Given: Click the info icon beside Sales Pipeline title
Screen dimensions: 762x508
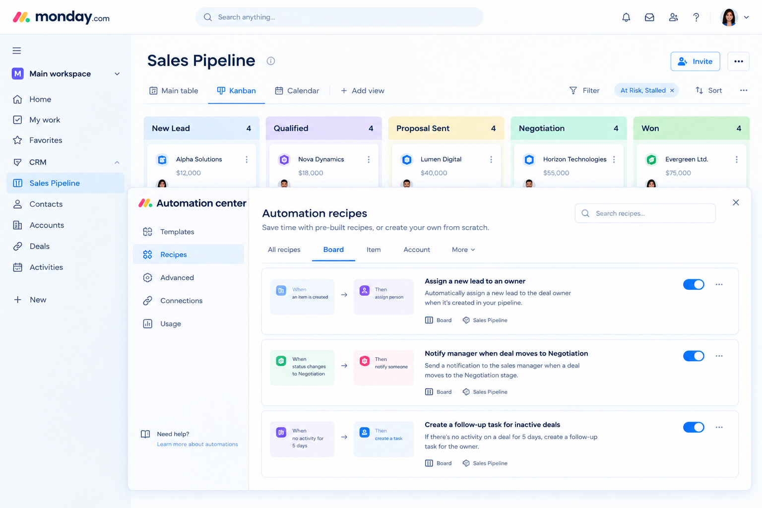Looking at the screenshot, I should pyautogui.click(x=271, y=61).
